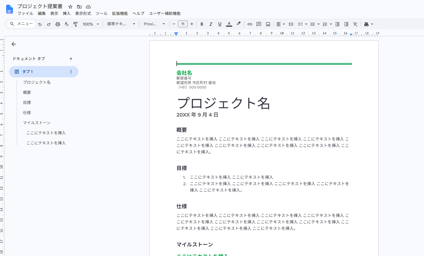Jump to 仕様 in the outline

click(x=27, y=113)
